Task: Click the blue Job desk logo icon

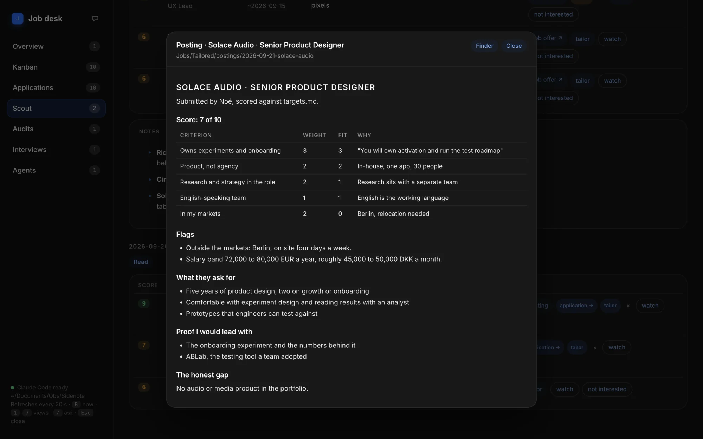Action: point(17,19)
